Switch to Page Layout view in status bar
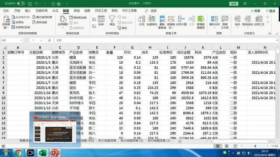 (x=227, y=146)
